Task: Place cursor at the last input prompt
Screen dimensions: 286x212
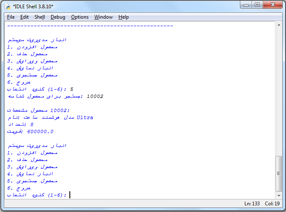Action: pos(70,195)
